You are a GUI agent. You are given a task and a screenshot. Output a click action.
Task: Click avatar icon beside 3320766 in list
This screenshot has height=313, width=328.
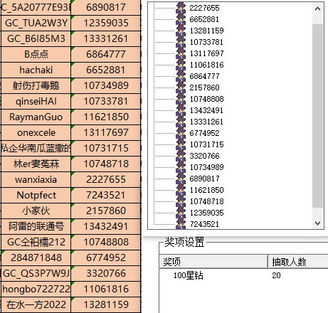pyautogui.click(x=181, y=156)
